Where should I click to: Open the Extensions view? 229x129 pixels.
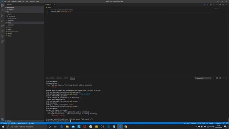[2, 26]
